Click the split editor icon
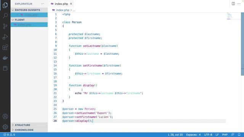This screenshot has height=137, width=244. 233,4
